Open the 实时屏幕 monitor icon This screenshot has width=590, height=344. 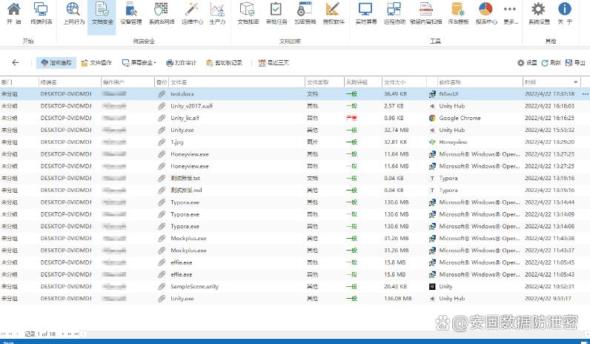[365, 12]
